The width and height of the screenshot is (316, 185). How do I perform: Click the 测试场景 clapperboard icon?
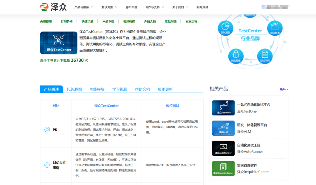click(274, 28)
